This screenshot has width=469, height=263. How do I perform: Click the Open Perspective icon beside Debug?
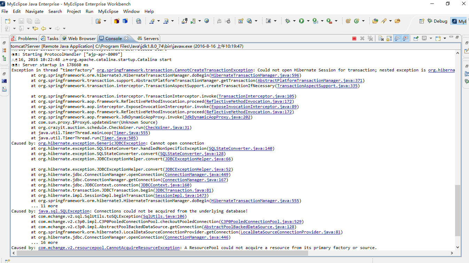[x=422, y=21]
